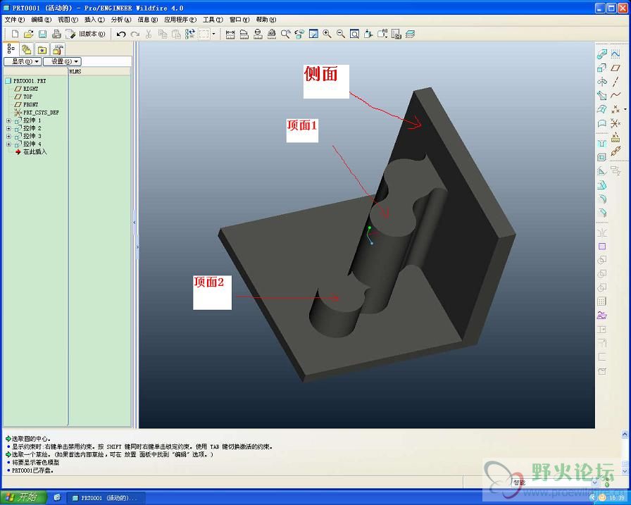Open the 视图 menu
The height and width of the screenshot is (505, 631).
(68, 19)
